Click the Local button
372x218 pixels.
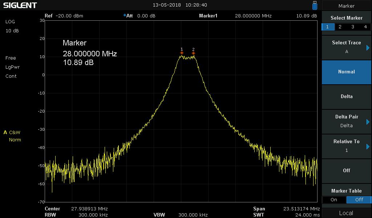(346, 213)
